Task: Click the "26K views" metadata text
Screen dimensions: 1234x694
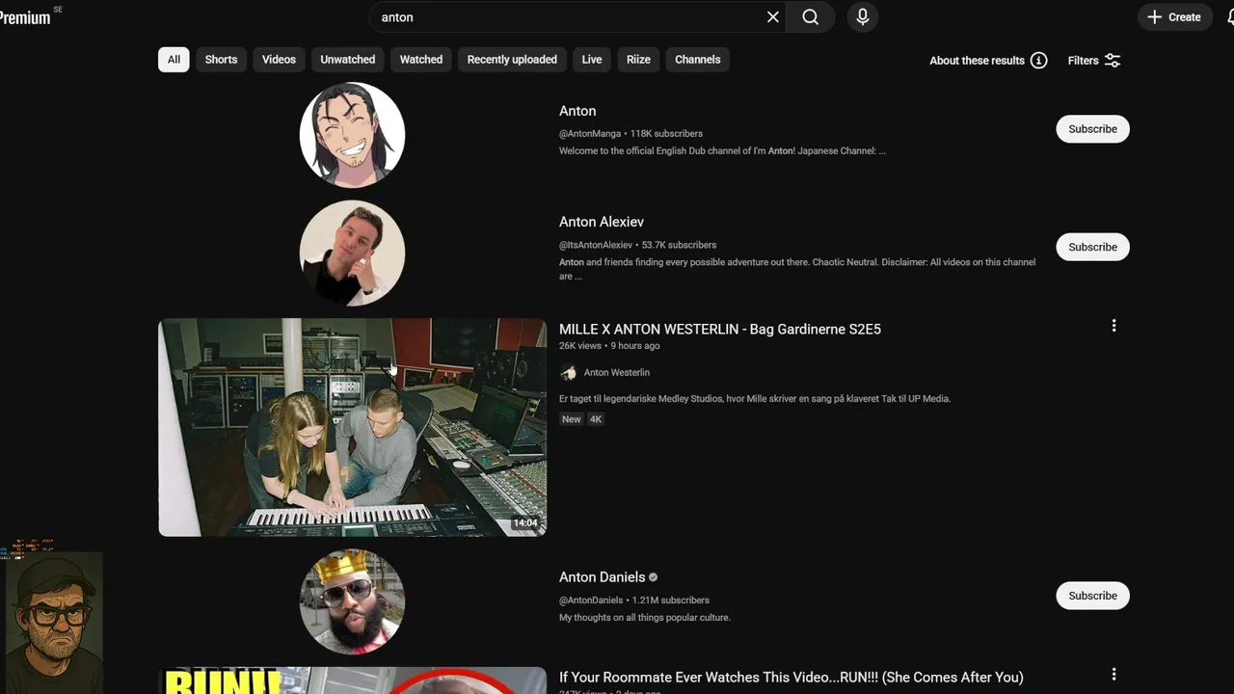Action: 580,346
